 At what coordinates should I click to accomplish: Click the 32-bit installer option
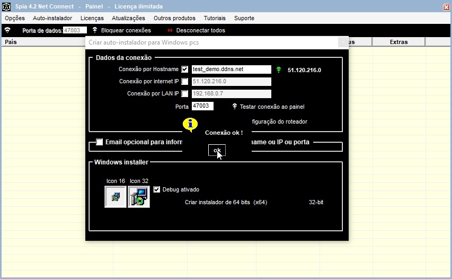point(316,202)
